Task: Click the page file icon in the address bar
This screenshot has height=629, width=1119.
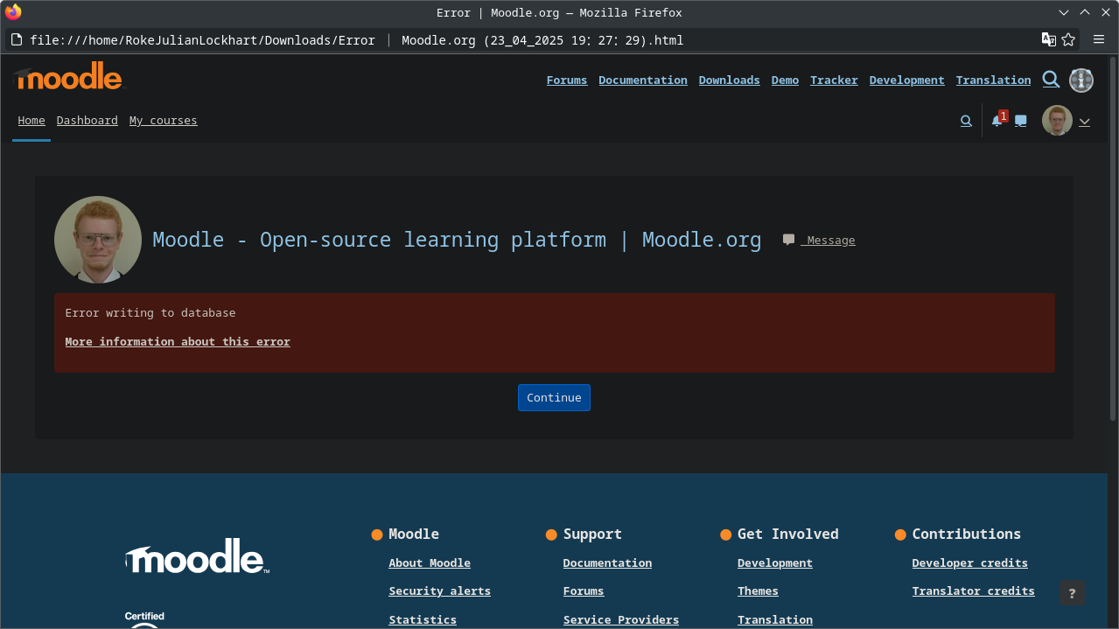Action: click(x=17, y=40)
